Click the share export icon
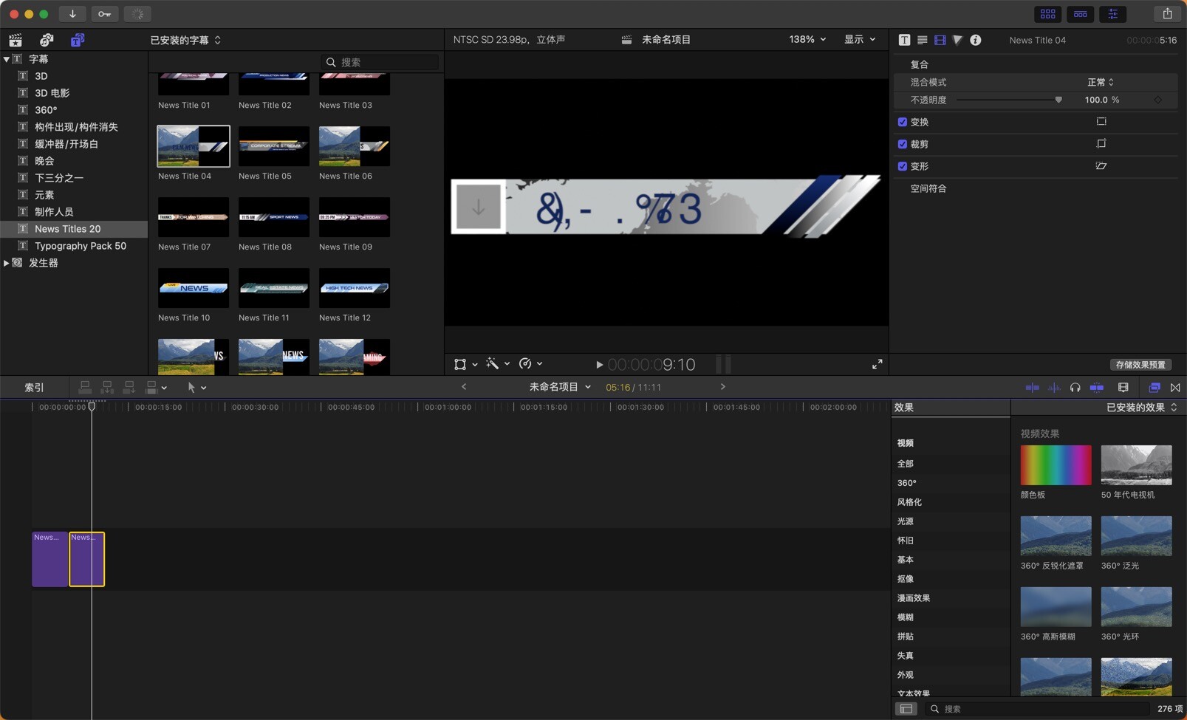The image size is (1187, 720). 1167,14
